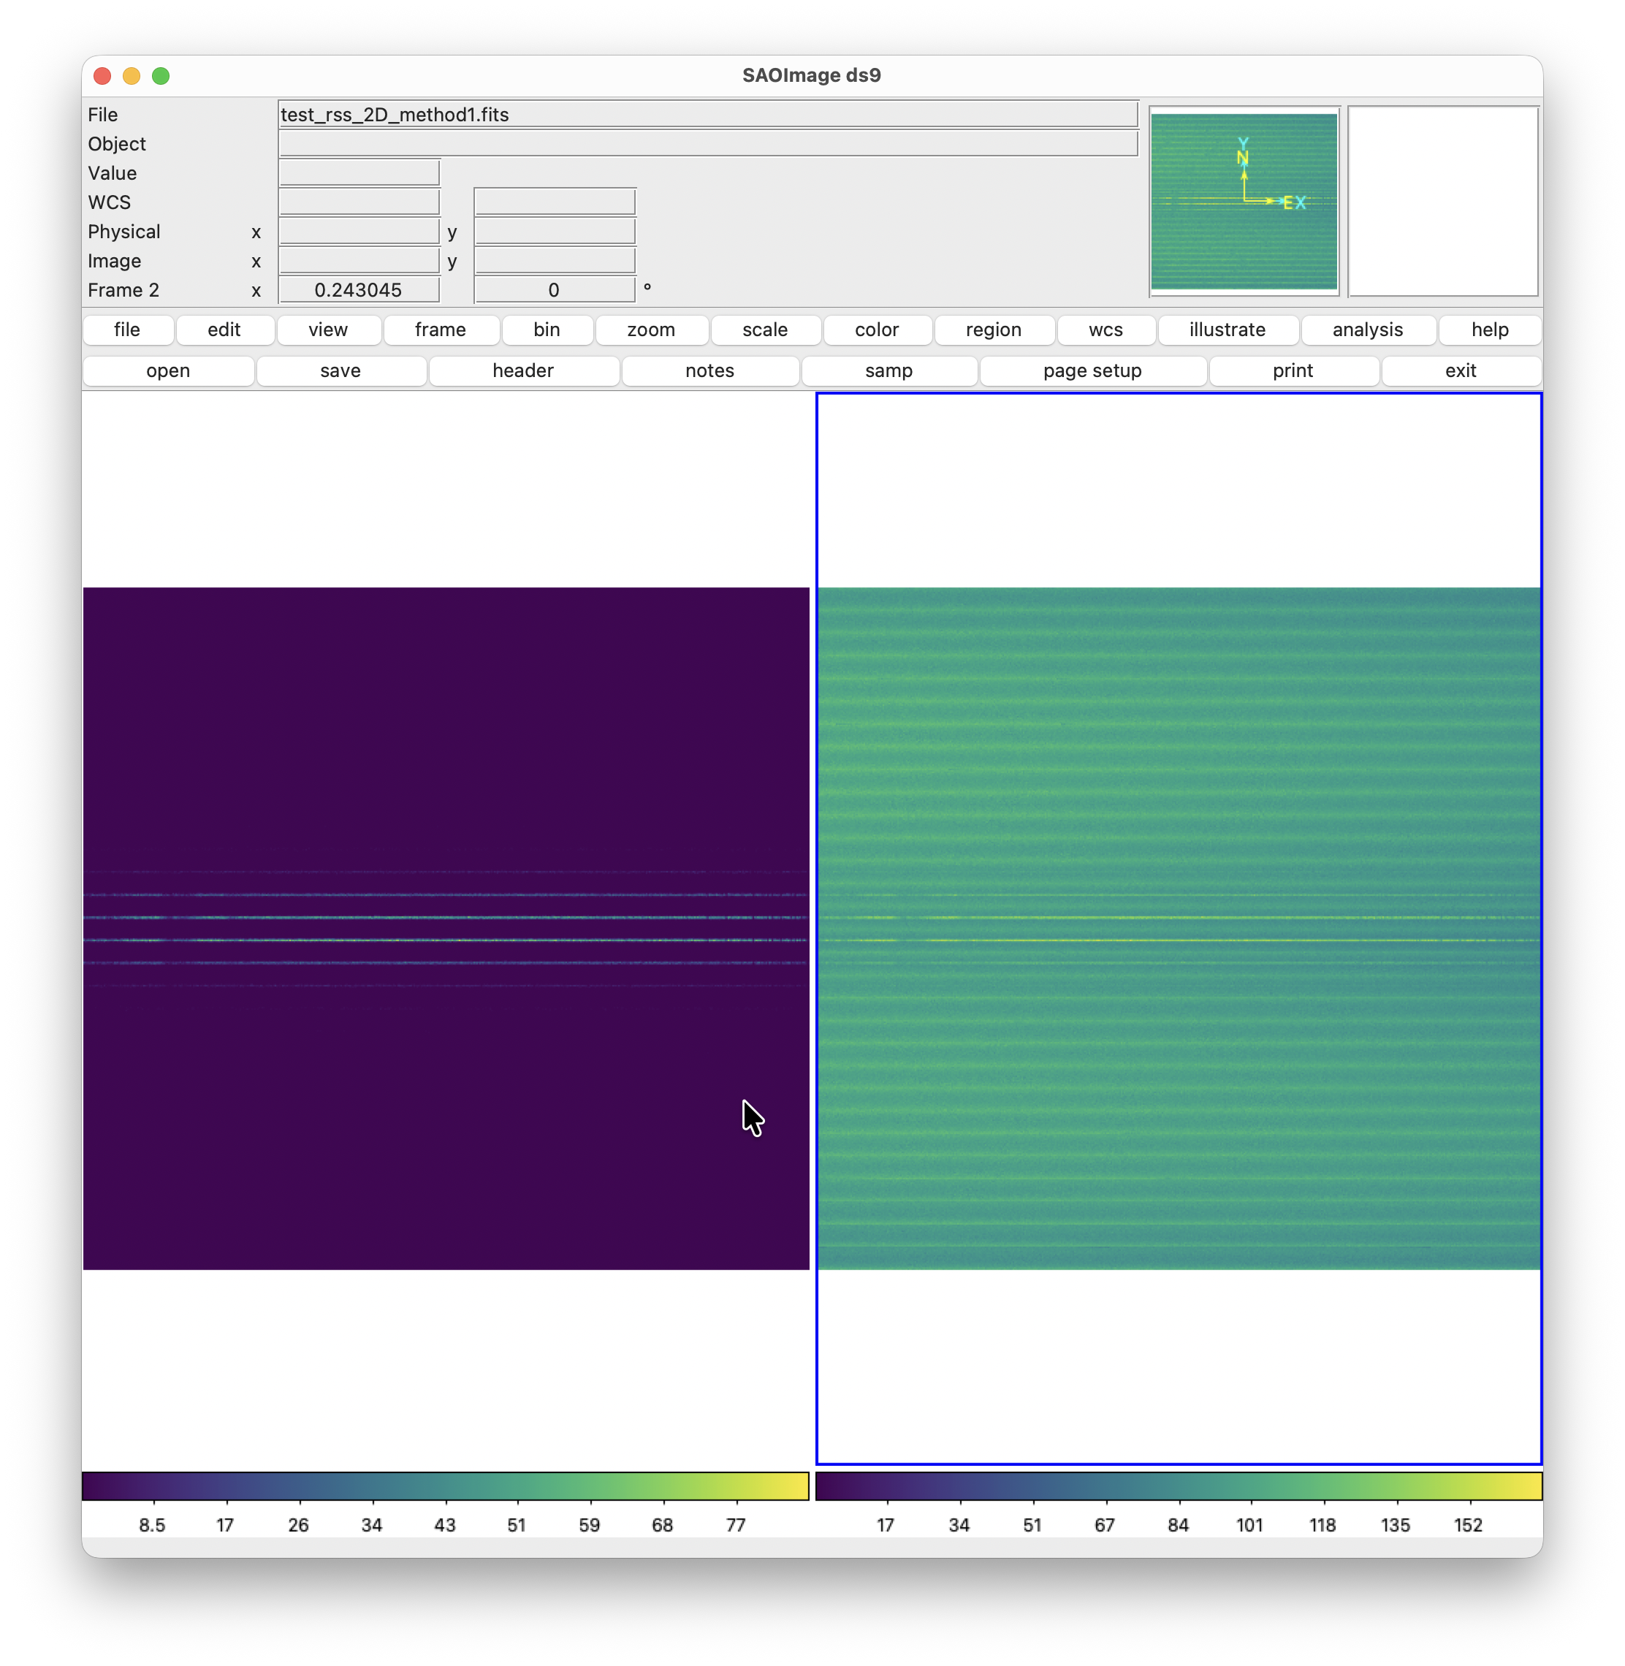Select the 'scale' button bar category
The image size is (1625, 1666).
(x=765, y=330)
